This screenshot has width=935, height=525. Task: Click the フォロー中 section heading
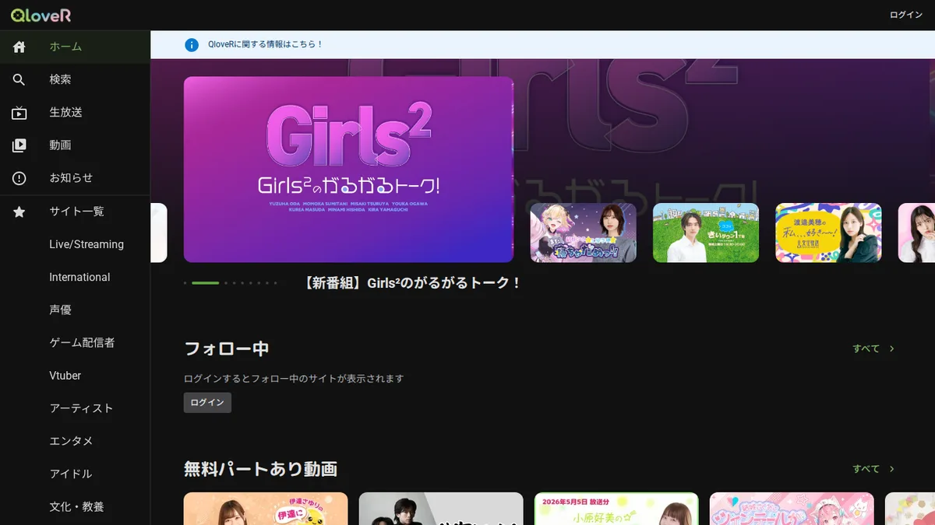click(227, 348)
